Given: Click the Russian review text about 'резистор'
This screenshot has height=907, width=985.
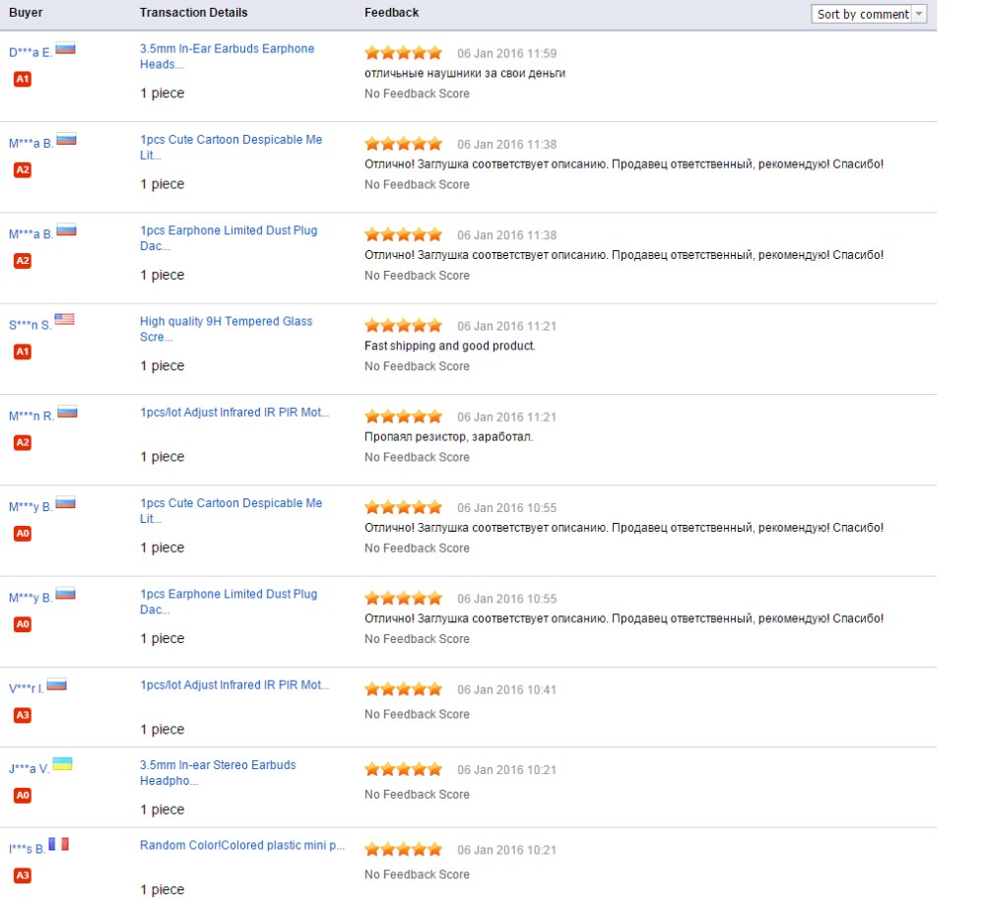Looking at the screenshot, I should click(448, 436).
